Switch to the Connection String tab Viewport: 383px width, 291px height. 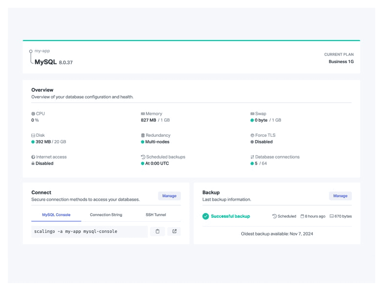(x=106, y=215)
